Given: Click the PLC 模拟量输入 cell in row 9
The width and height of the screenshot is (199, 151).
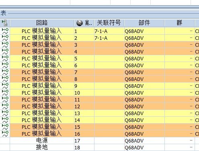Looking at the screenshot, I should (x=42, y=86).
